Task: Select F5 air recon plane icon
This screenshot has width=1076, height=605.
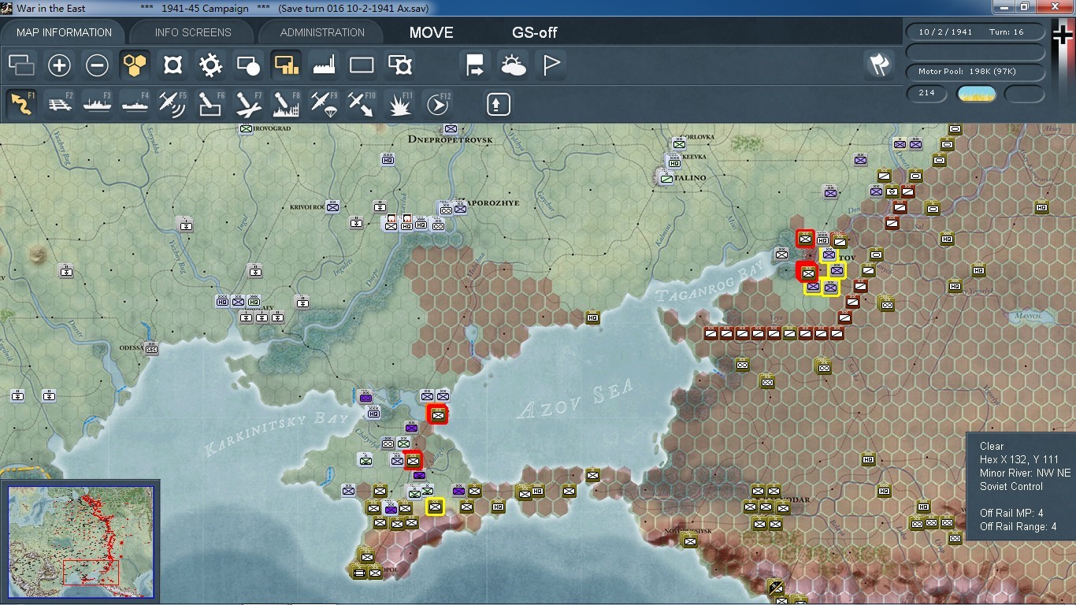Action: 173,104
